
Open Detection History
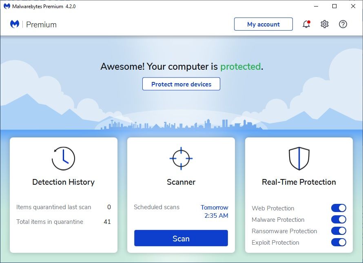(x=63, y=182)
